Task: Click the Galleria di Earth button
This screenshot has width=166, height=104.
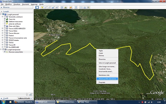Action: point(25,98)
